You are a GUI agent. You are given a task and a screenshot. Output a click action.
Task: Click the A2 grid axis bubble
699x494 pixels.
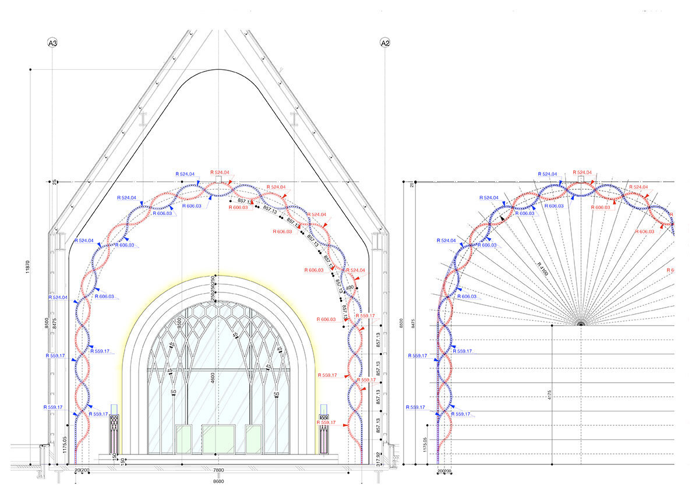pyautogui.click(x=384, y=43)
